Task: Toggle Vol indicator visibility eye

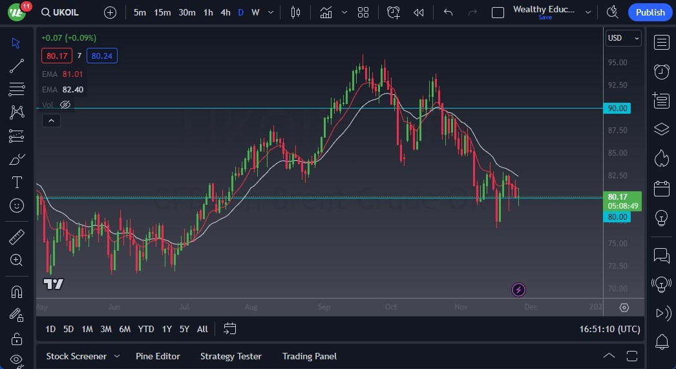Action: [x=65, y=105]
